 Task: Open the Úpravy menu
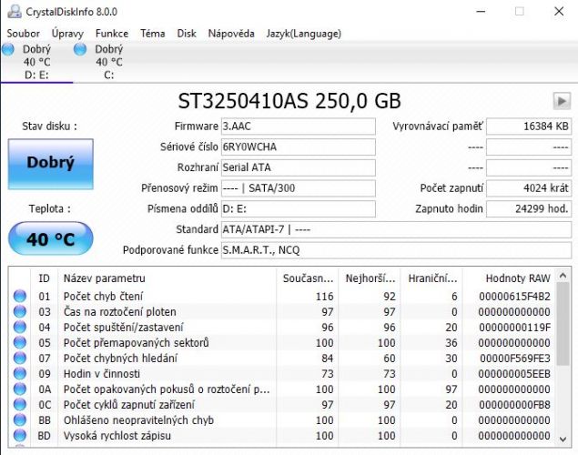tap(67, 34)
